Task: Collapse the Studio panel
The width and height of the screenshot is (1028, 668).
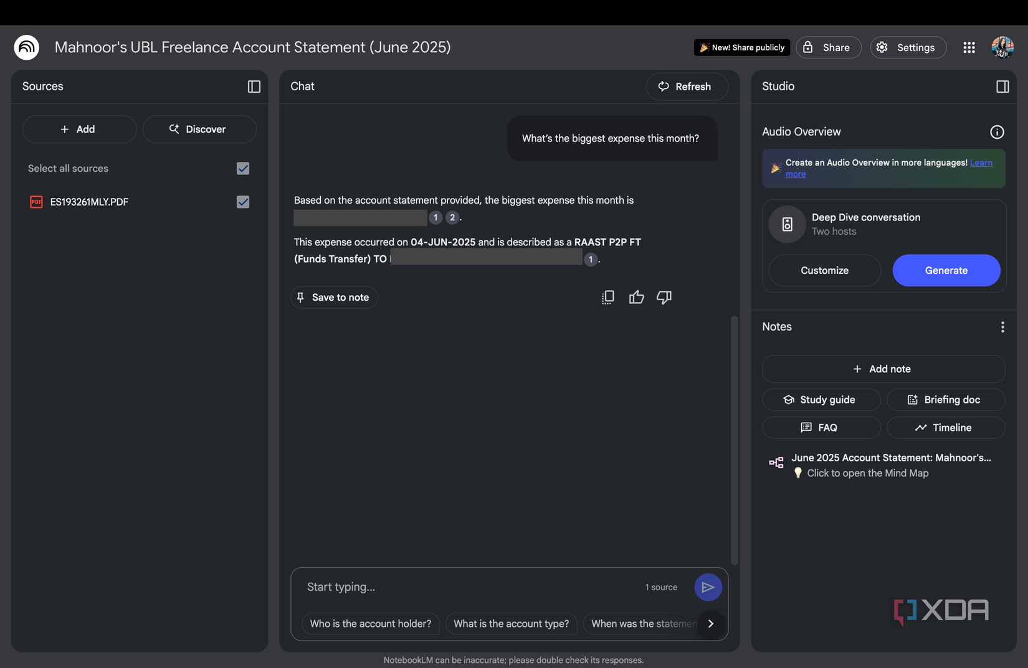Action: click(1002, 87)
